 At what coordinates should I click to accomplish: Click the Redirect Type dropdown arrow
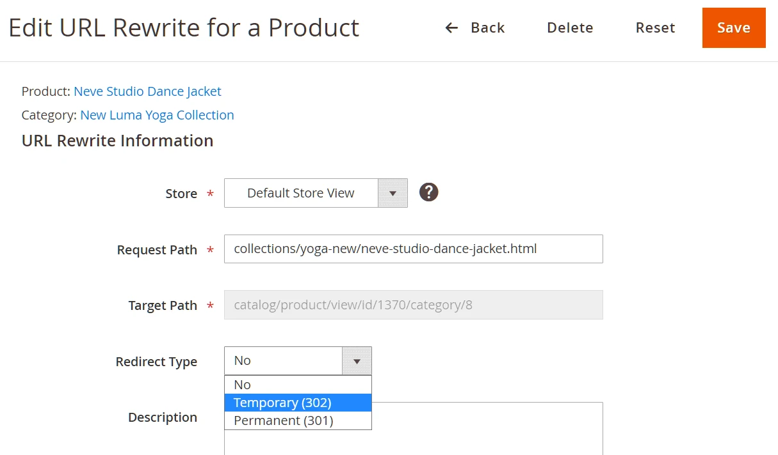[357, 360]
